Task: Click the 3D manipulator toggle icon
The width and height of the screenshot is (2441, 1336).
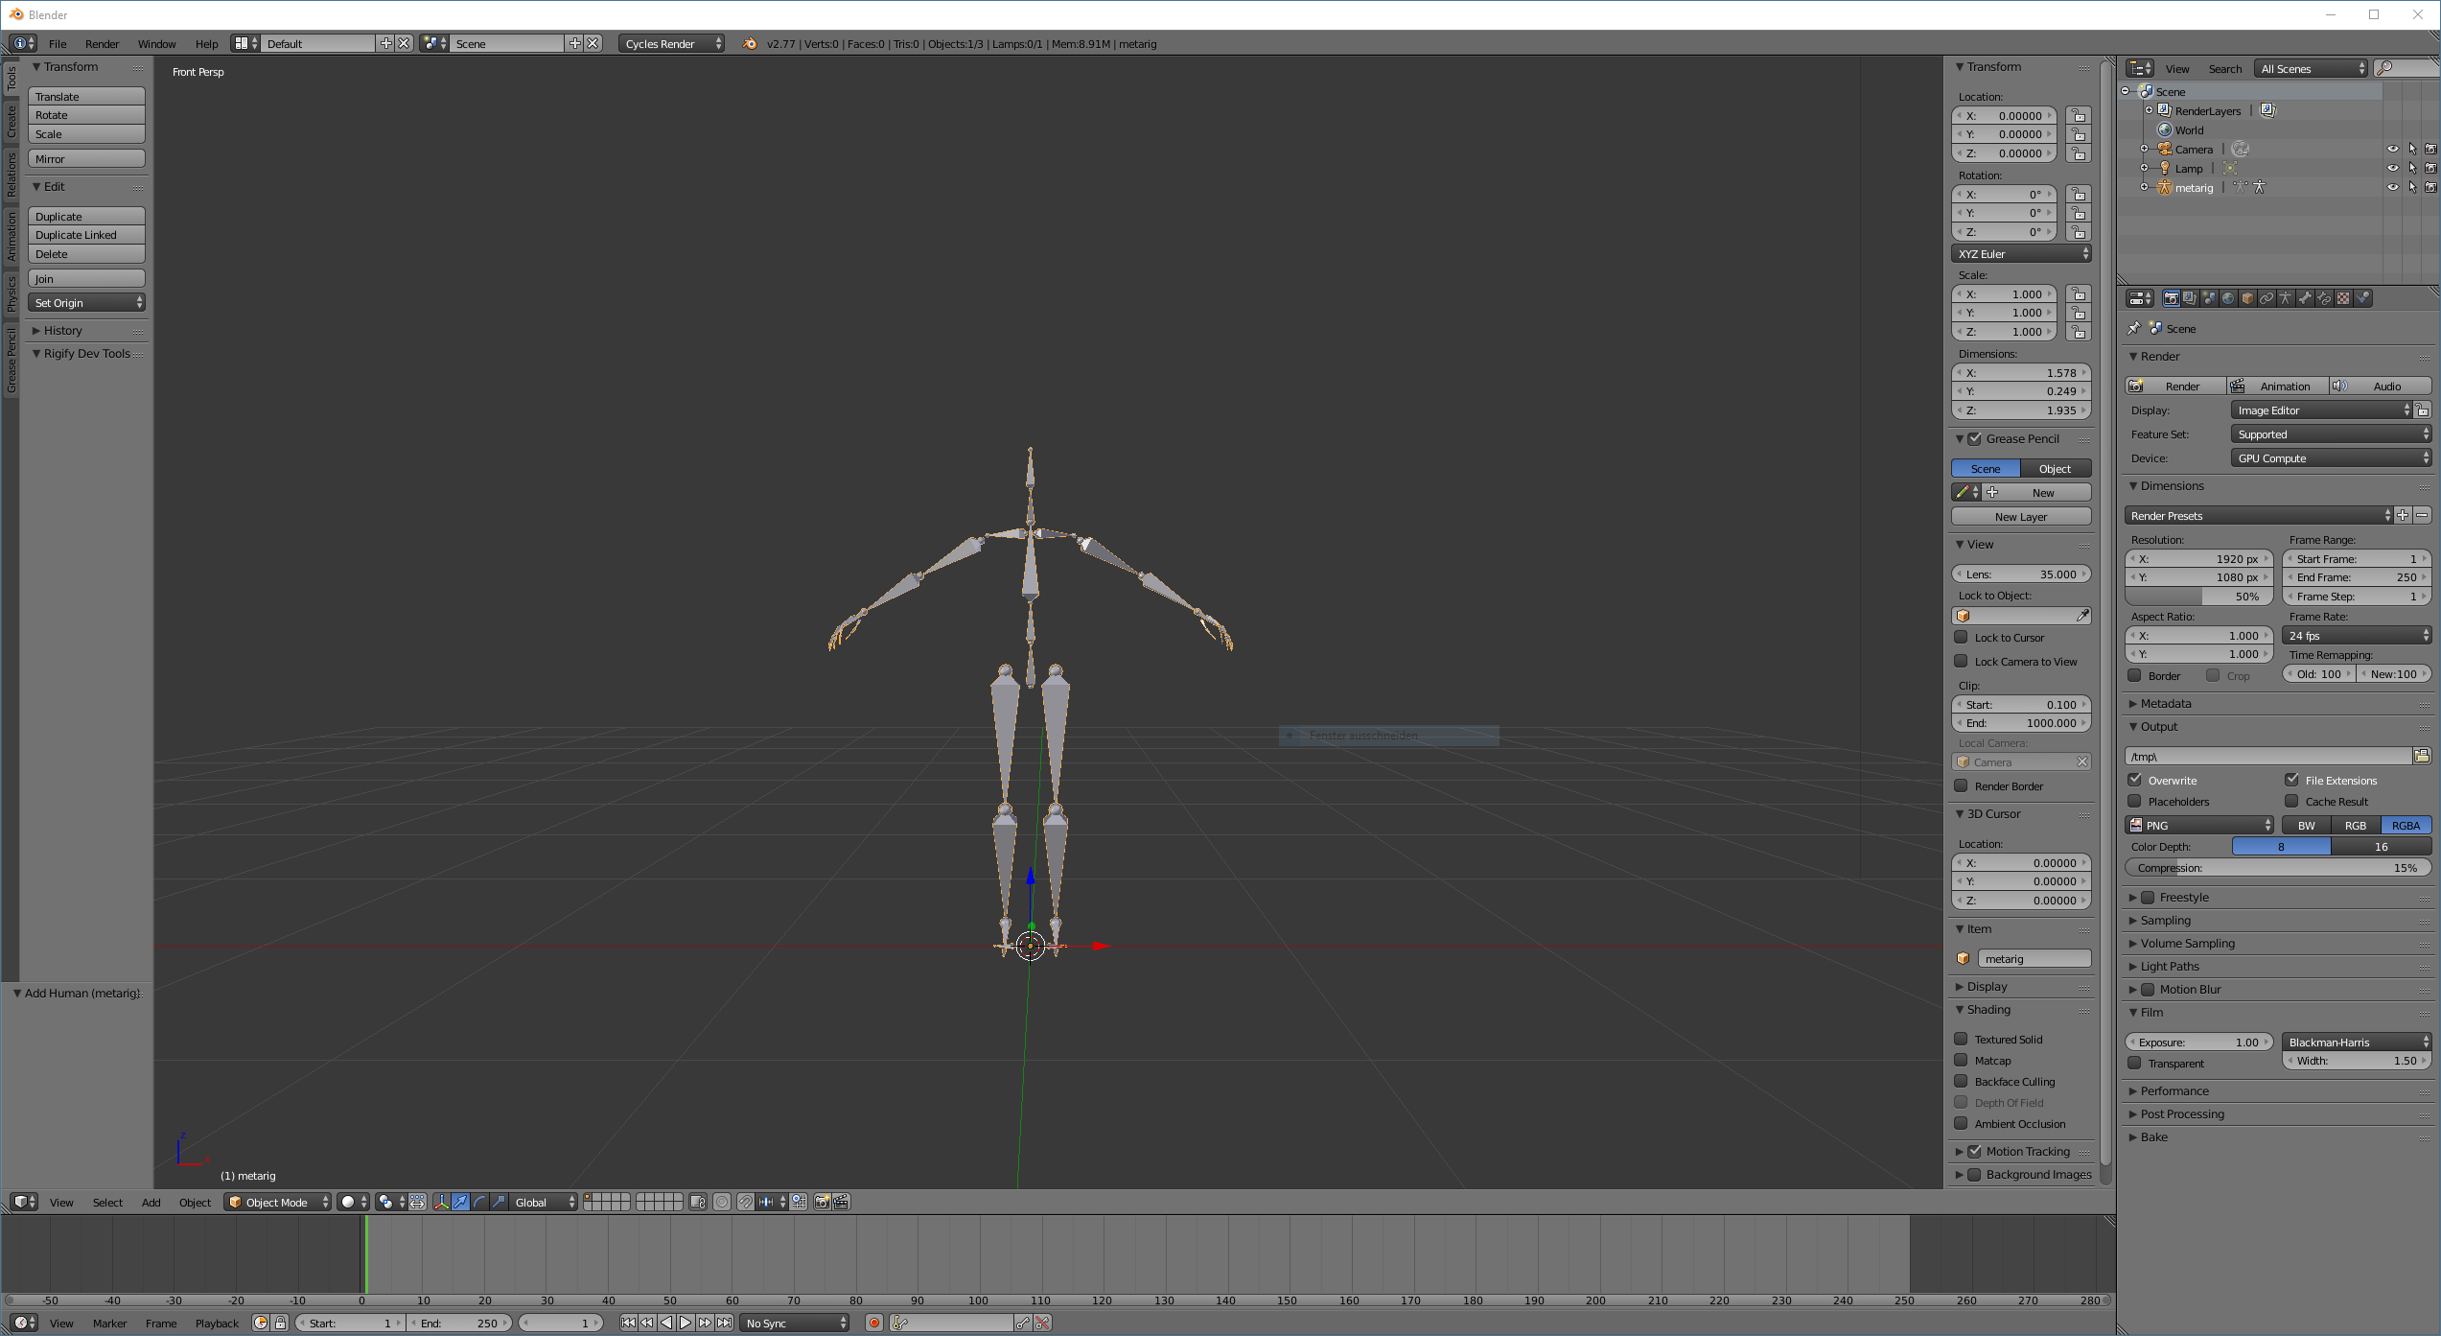Action: 442,1202
